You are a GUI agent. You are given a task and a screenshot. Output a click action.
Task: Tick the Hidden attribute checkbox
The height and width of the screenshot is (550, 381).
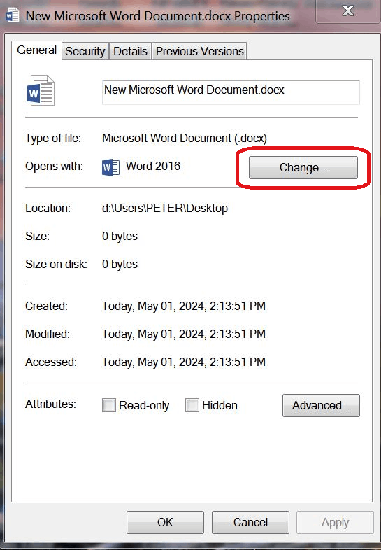click(x=192, y=405)
